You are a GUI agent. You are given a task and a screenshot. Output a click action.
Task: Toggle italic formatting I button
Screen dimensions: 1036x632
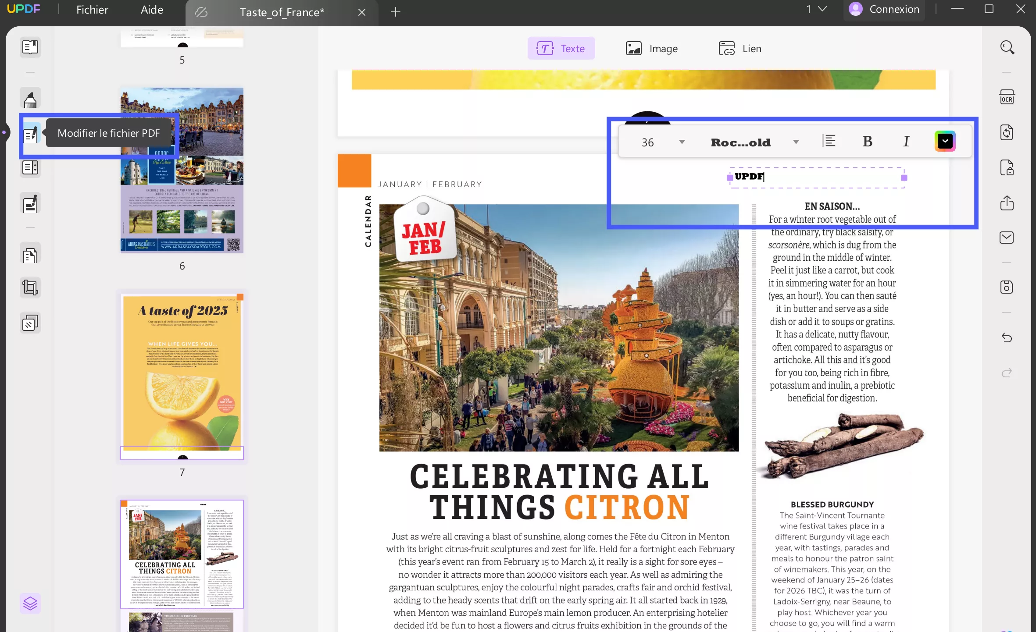pos(906,142)
